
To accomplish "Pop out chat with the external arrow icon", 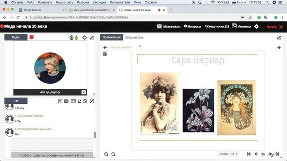I will [x=79, y=101].
